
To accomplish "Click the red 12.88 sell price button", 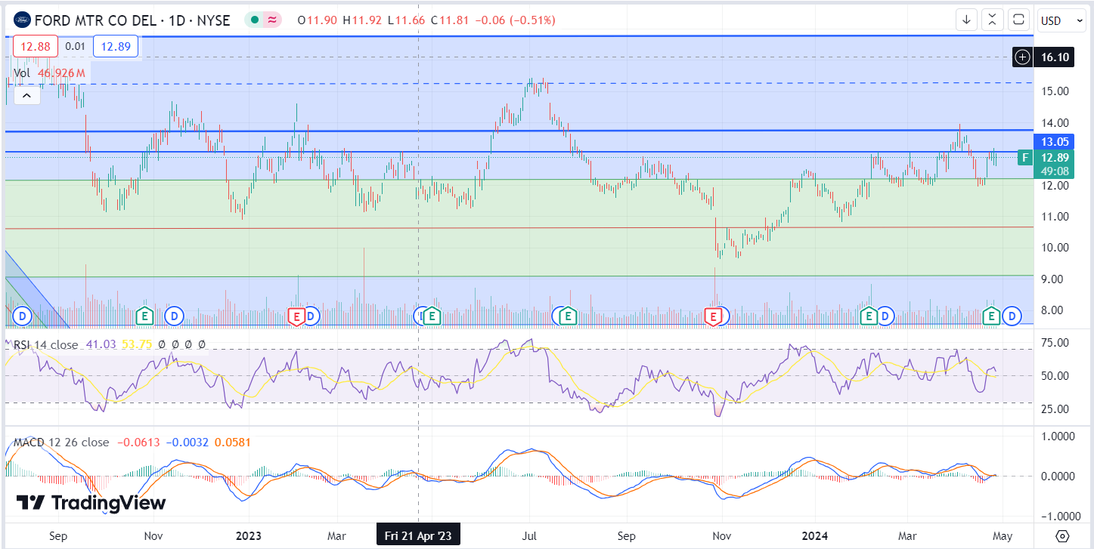I will pyautogui.click(x=35, y=47).
